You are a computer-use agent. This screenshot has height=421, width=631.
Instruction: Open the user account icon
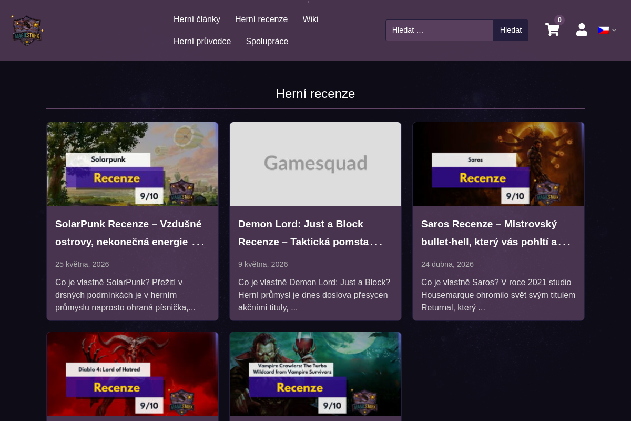582,29
